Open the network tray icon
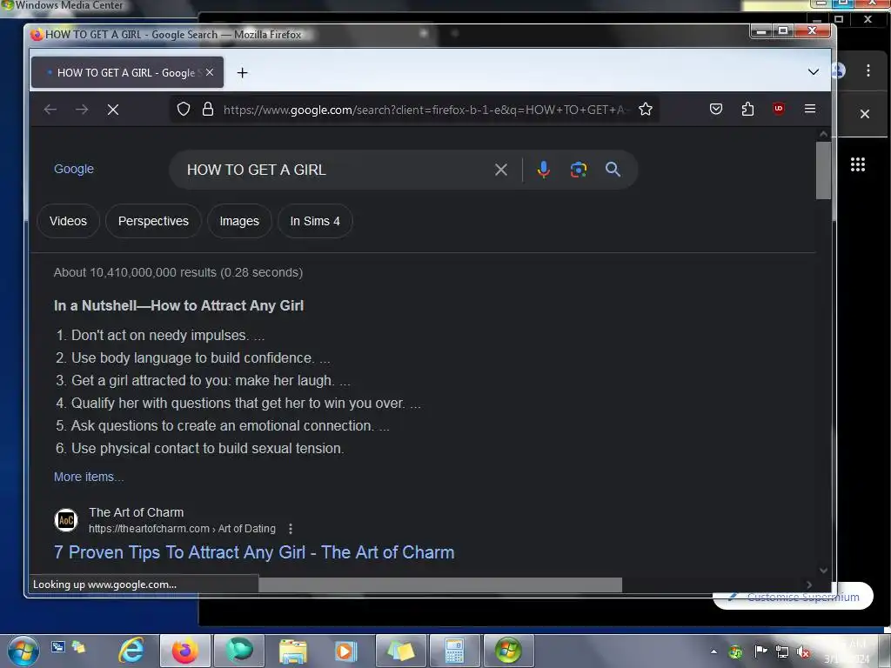This screenshot has height=668, width=891. pos(782,651)
